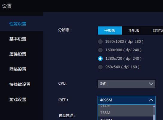This screenshot has height=120, width=163.
Task: Select the 1920x1080 dpi 280 radio button
Action: tap(100, 42)
